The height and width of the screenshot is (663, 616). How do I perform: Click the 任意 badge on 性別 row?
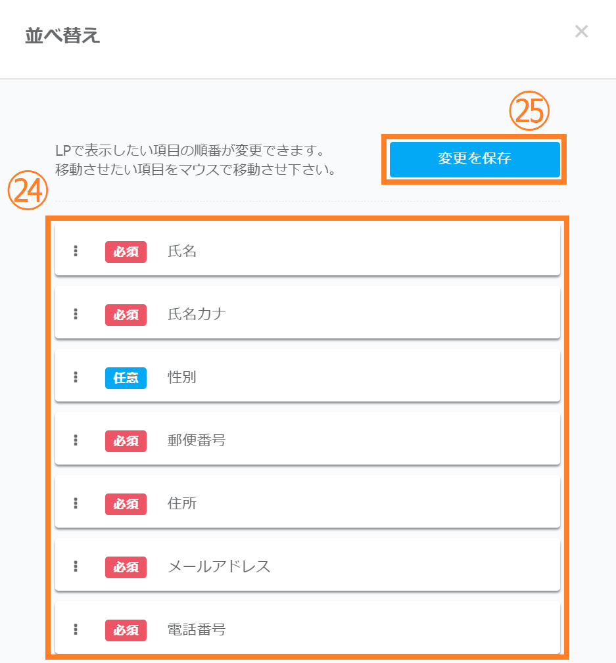126,377
